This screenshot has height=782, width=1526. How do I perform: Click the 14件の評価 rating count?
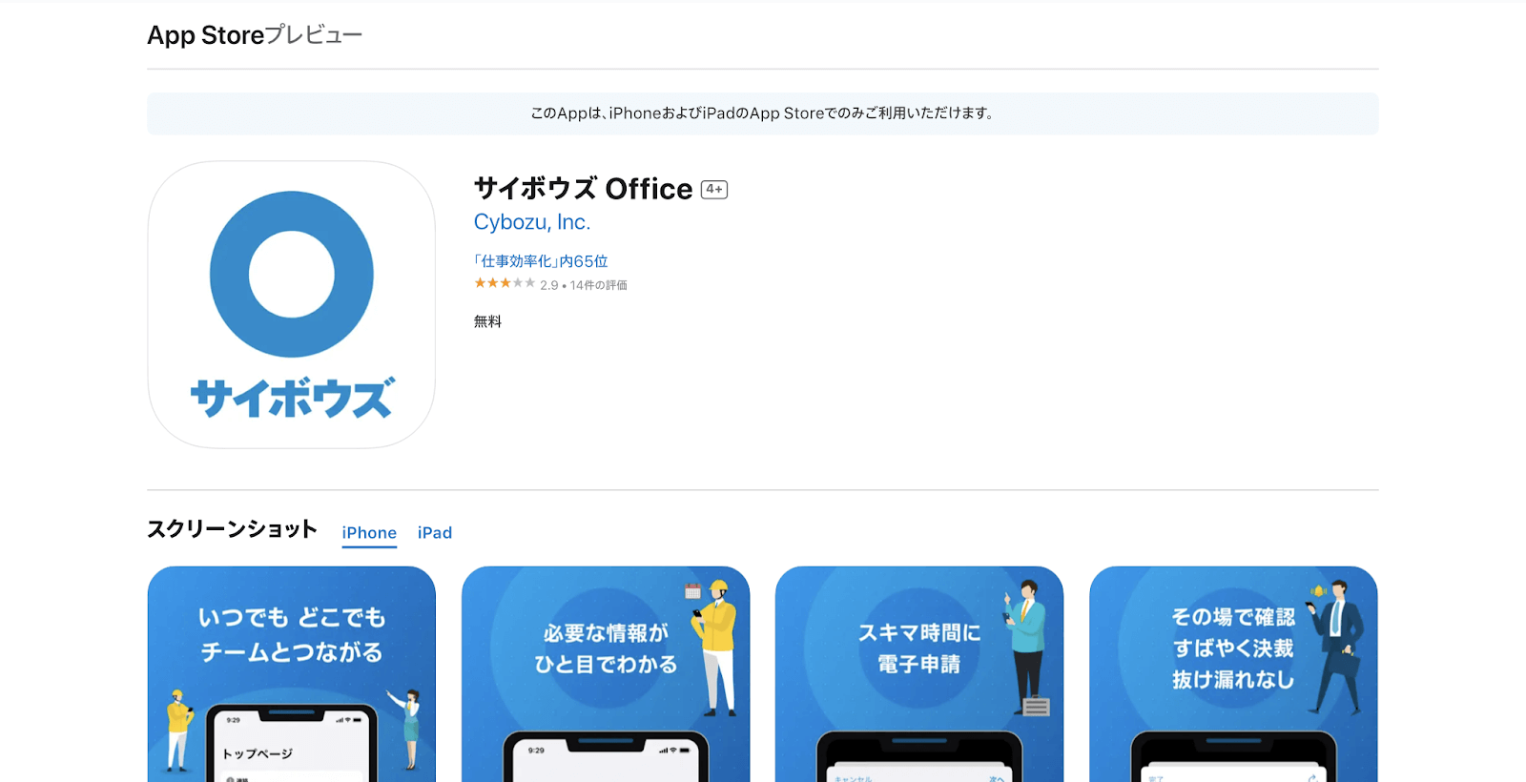point(599,285)
